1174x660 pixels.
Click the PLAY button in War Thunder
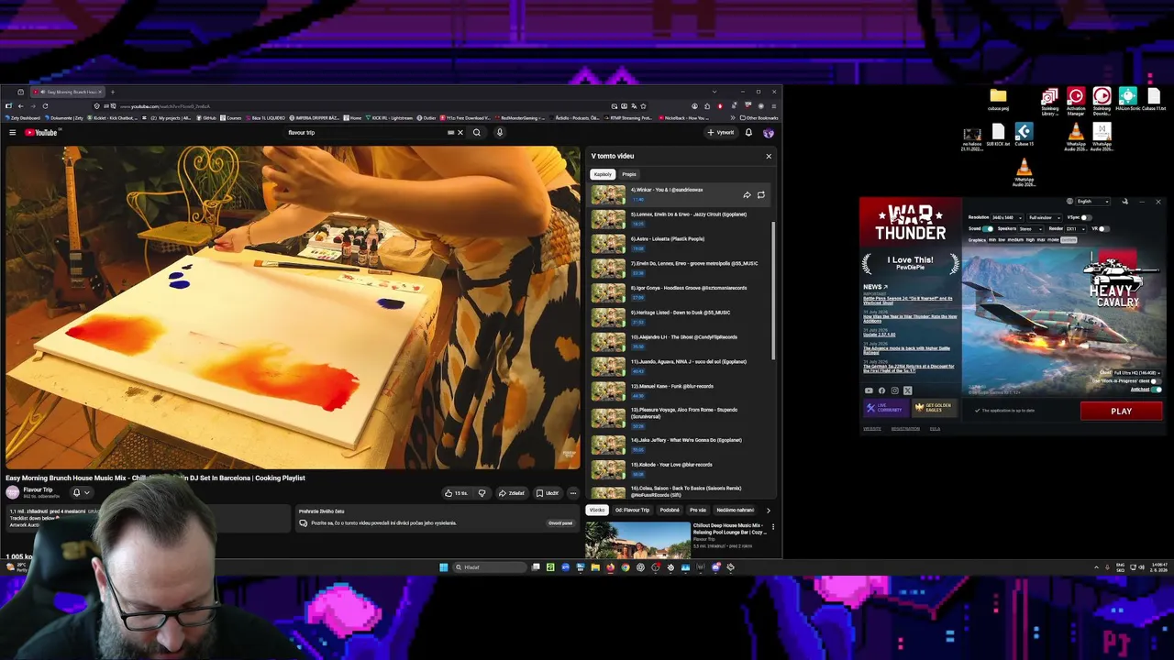(x=1121, y=412)
